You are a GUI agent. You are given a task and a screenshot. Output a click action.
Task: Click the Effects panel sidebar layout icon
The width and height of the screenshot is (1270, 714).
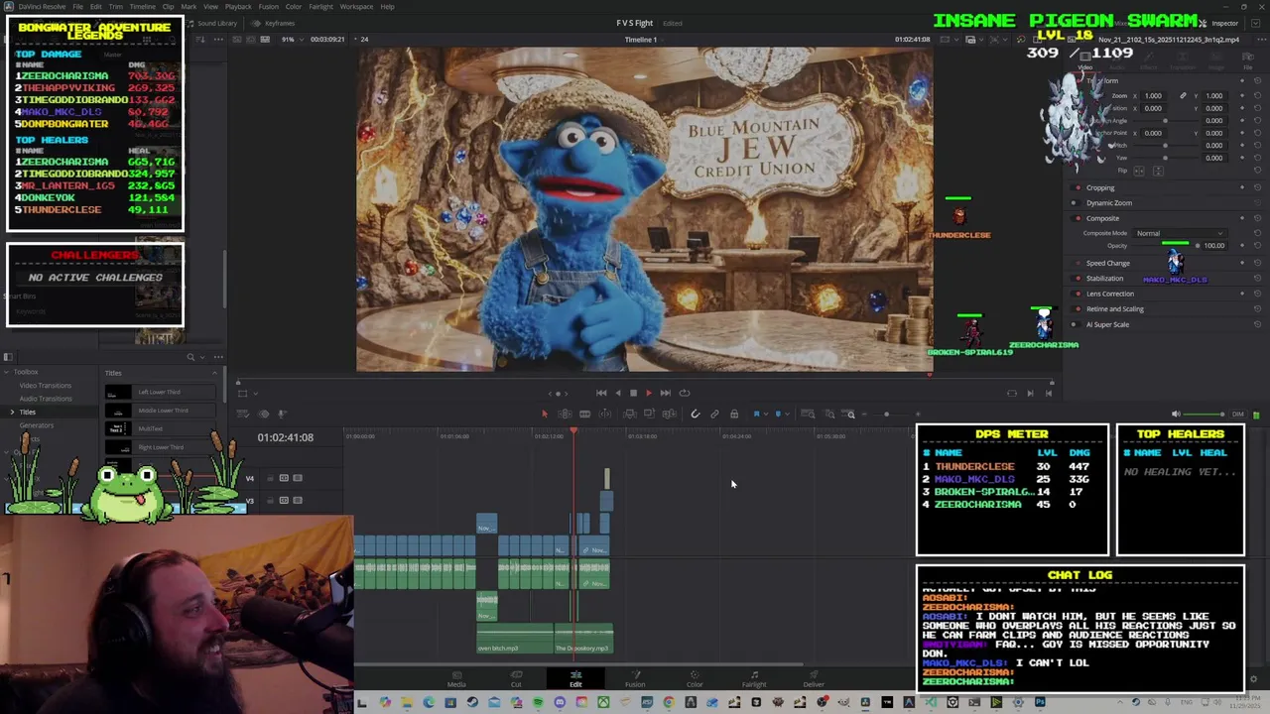click(8, 357)
